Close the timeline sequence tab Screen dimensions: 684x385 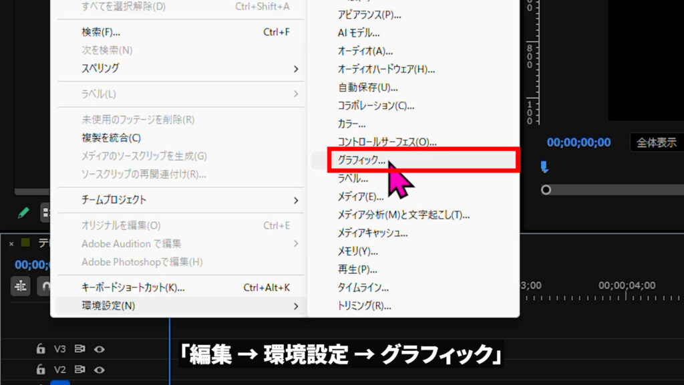click(11, 243)
